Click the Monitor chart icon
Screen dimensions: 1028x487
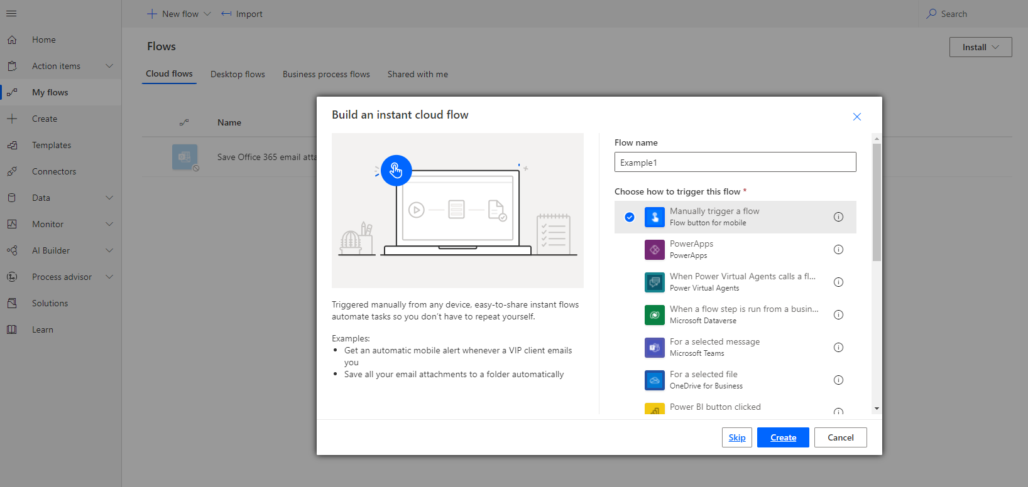12,224
